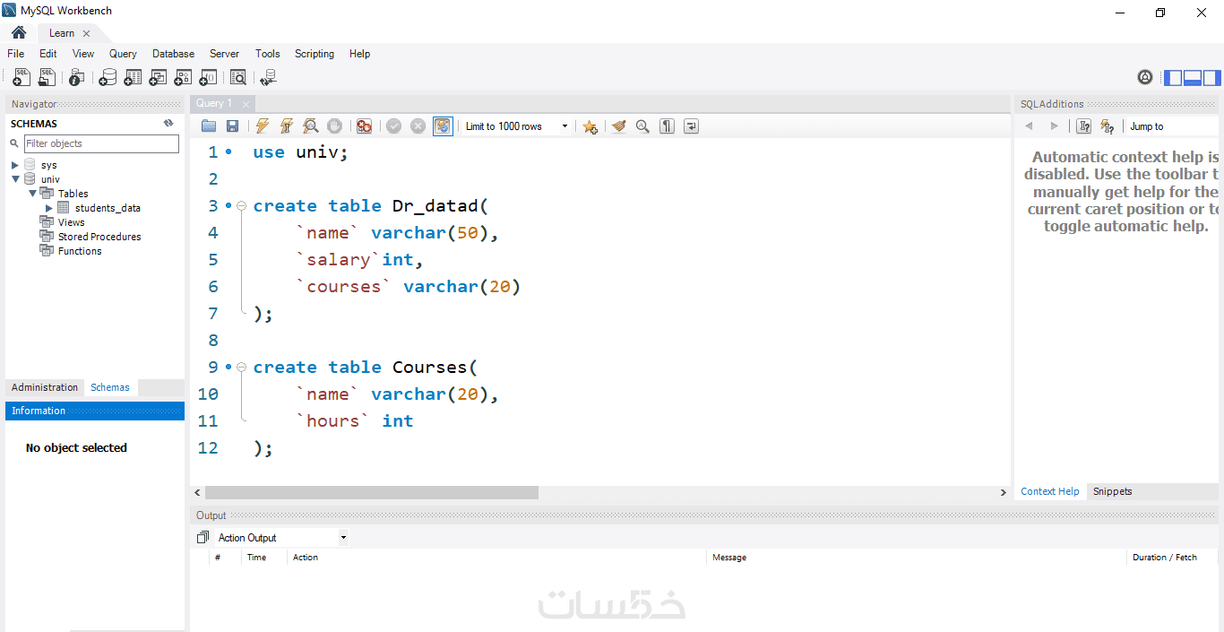Viewport: 1224px width, 632px height.
Task: Open the Jump to topic dropdown
Action: pyautogui.click(x=1172, y=126)
